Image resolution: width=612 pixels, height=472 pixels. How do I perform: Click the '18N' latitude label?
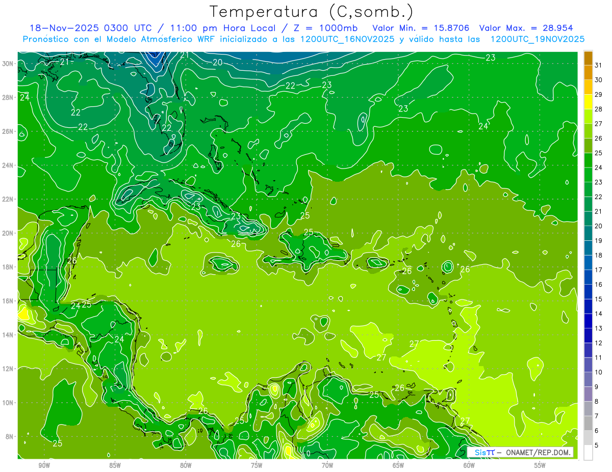point(7,267)
